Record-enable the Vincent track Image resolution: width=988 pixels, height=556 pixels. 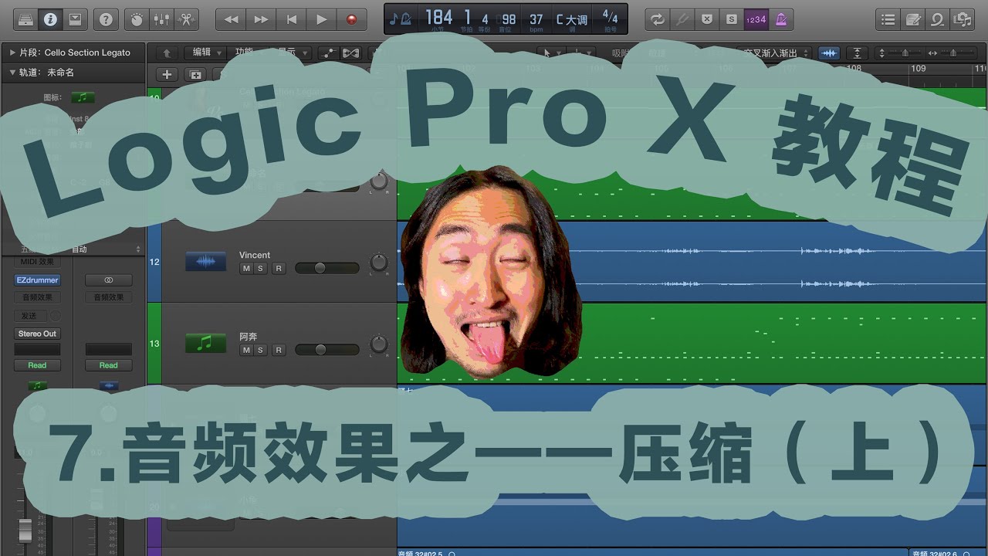click(x=279, y=268)
